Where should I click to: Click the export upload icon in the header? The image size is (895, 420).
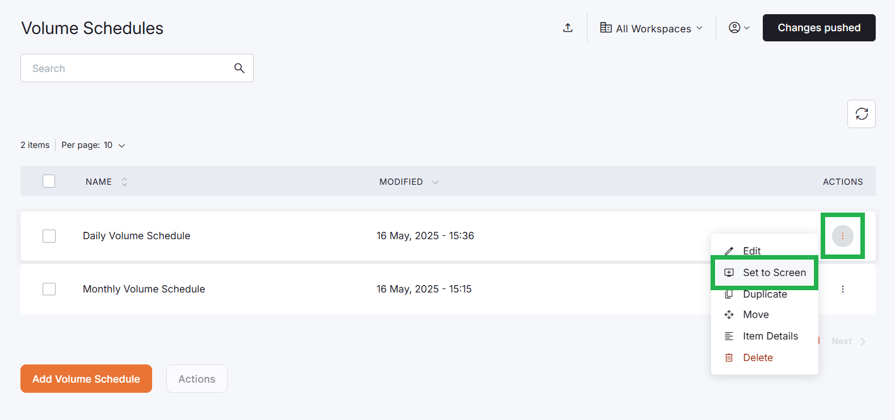pos(568,27)
